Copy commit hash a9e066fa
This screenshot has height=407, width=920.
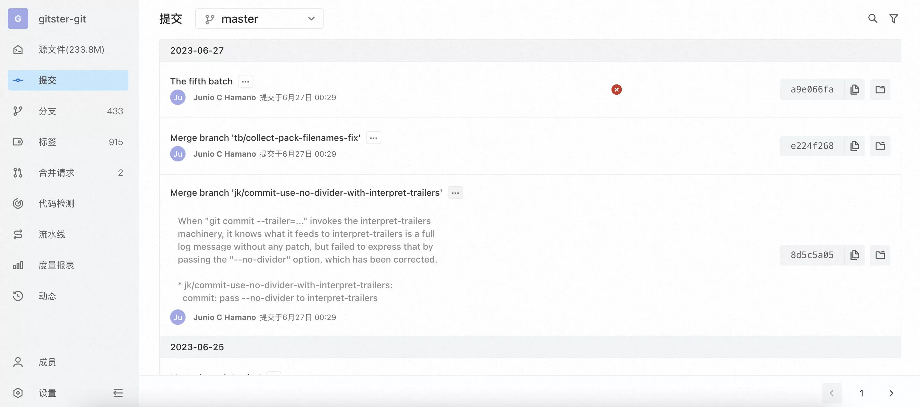point(855,89)
